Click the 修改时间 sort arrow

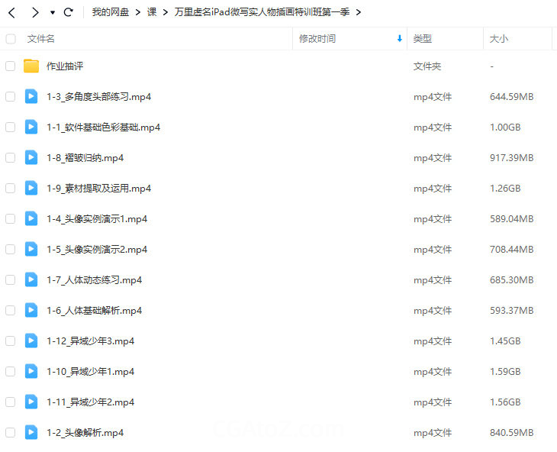coord(399,38)
